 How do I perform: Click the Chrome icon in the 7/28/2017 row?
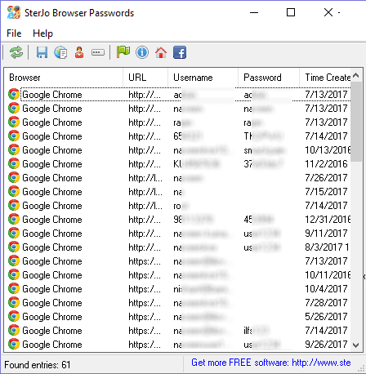[x=14, y=302]
